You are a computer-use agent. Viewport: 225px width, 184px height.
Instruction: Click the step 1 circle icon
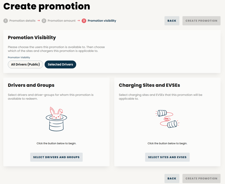pos(6,21)
